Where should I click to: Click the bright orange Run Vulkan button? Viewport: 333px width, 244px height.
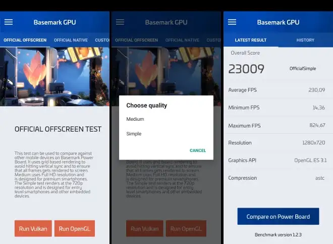click(33, 229)
